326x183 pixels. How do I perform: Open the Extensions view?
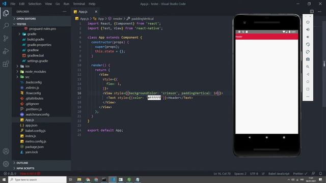coord(6,64)
